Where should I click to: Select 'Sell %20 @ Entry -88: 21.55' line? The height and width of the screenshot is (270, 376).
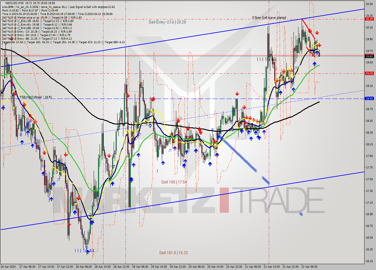[x=37, y=38]
